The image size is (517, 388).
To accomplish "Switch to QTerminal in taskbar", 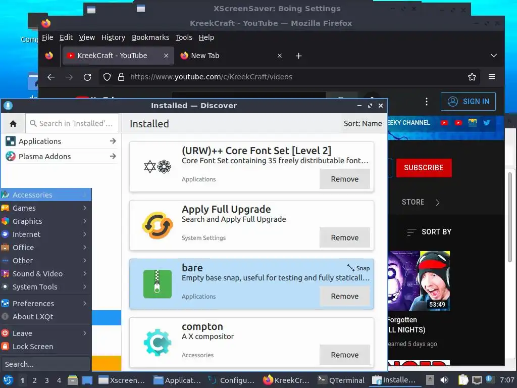I will [341, 380].
